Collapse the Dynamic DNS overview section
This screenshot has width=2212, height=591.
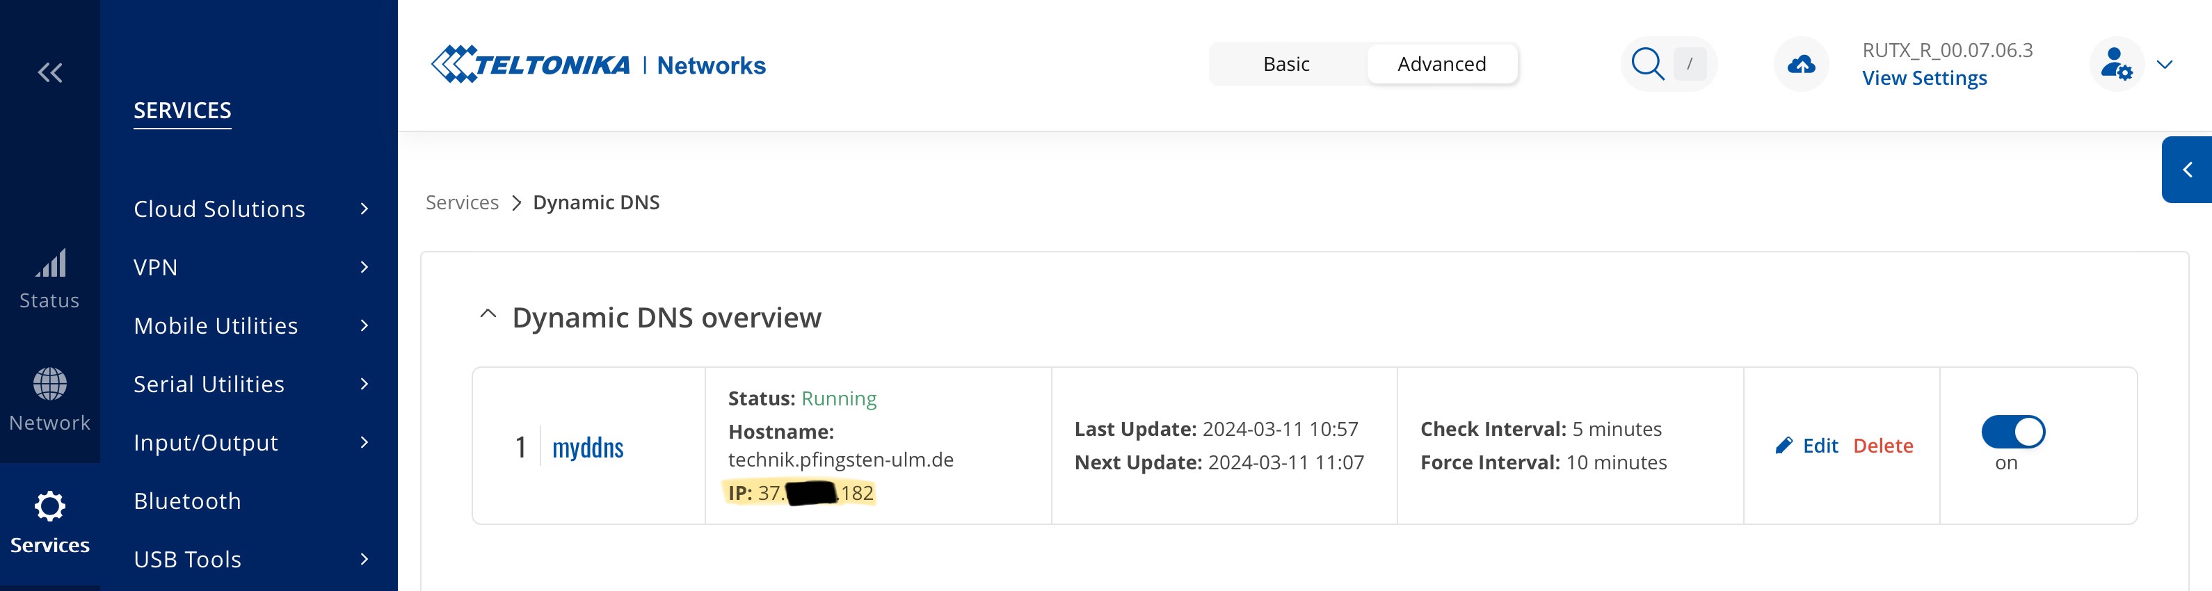[x=488, y=315]
